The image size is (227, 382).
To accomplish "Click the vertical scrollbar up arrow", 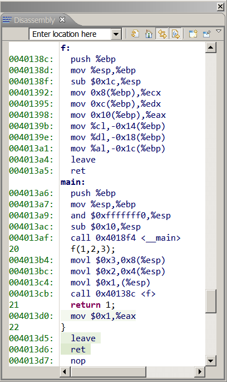I will pos(211,47).
